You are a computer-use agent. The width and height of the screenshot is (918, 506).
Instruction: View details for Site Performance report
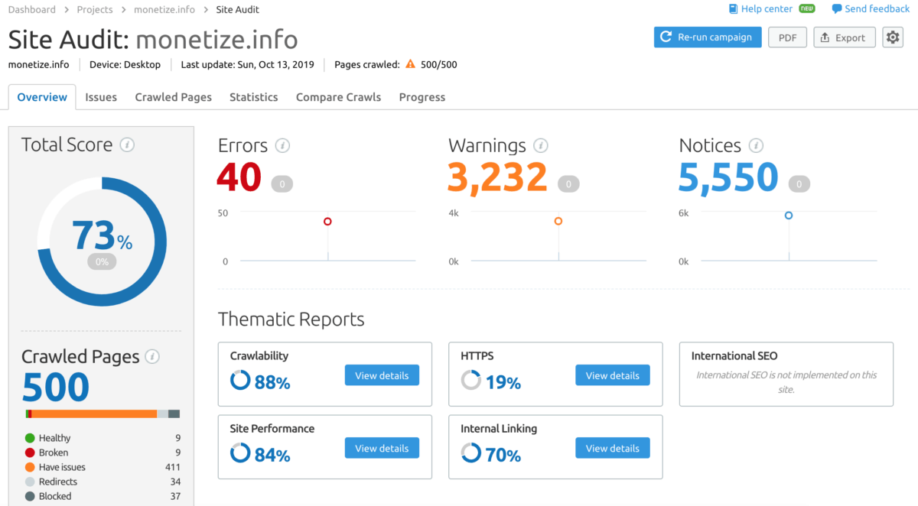382,448
